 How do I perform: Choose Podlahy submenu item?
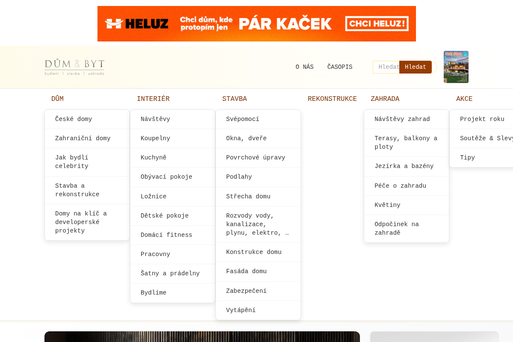click(x=258, y=177)
